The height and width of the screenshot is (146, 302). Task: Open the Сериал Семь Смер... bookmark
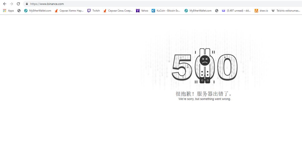[118, 11]
